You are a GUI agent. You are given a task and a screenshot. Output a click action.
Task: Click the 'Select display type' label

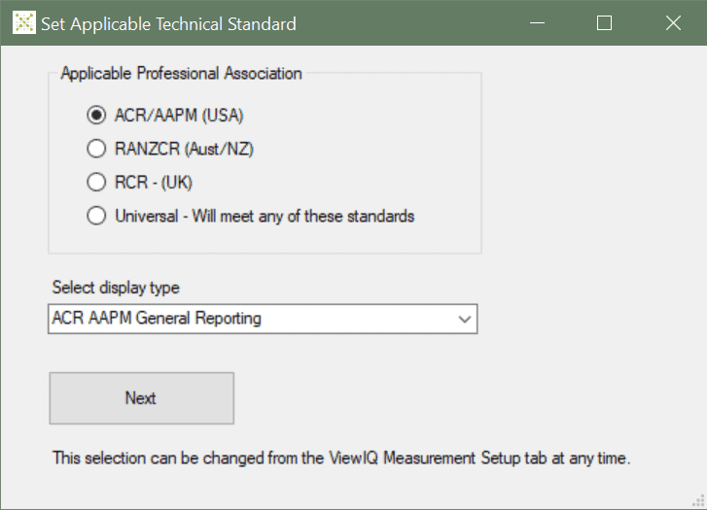[116, 288]
